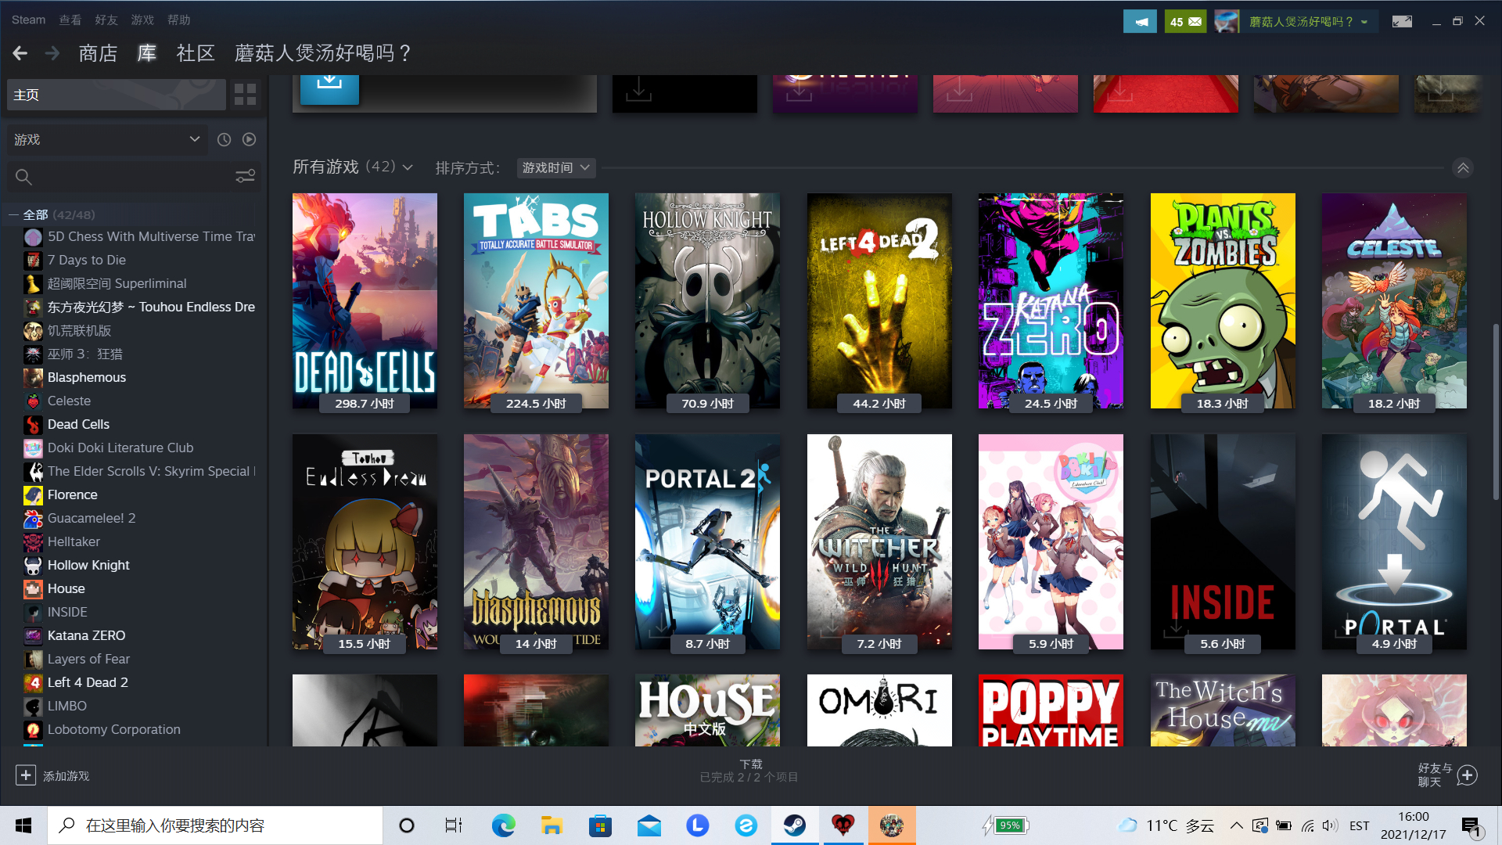Open Celeste game cover
Viewport: 1502px width, 845px height.
tap(1394, 300)
